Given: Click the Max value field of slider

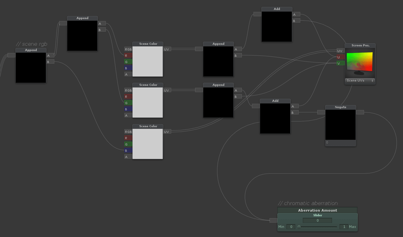Looking at the screenshot, I should click(344, 227).
